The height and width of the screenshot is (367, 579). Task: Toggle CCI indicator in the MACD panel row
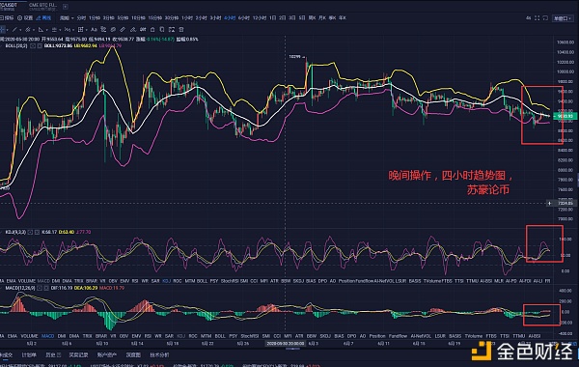coord(277,336)
